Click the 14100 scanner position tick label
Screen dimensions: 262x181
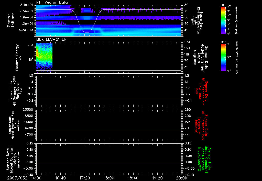[29, 122]
